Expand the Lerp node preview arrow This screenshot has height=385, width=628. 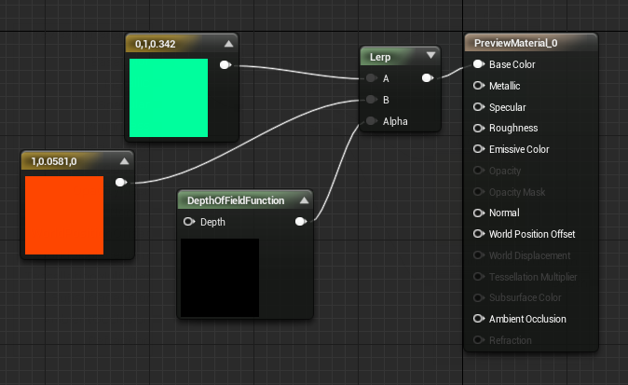(431, 55)
